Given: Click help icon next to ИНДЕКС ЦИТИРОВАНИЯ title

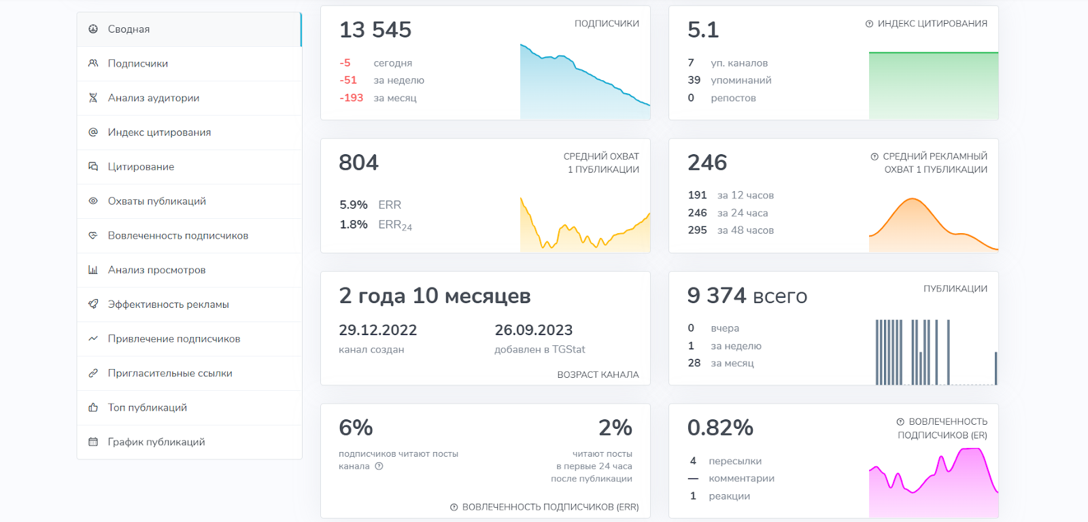Looking at the screenshot, I should coord(869,24).
